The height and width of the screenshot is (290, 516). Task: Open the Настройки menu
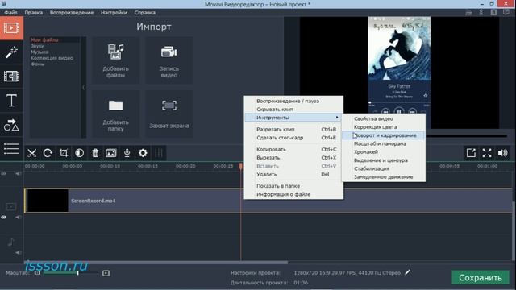tap(114, 13)
